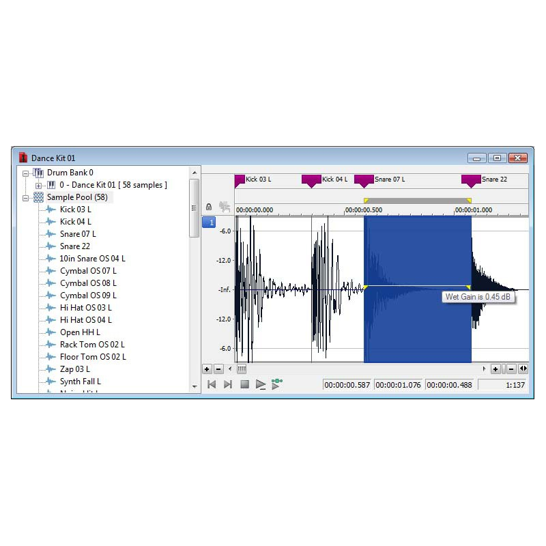Click the Snare 22 marker flag

pyautogui.click(x=471, y=180)
